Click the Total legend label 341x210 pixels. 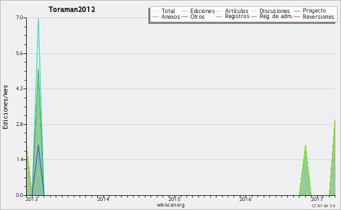tap(168, 11)
